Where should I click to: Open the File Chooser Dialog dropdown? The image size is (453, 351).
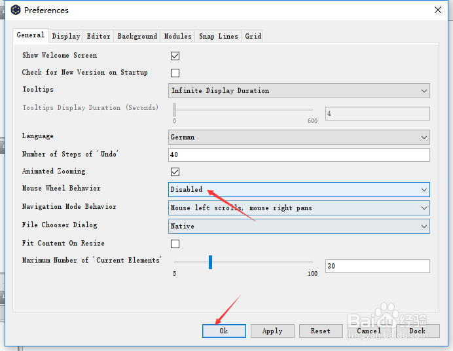point(299,226)
